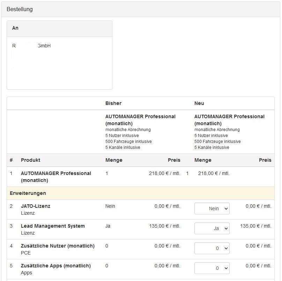Click the Neu price 135,00 € / mtl.
282x281 pixels.
click(x=256, y=226)
